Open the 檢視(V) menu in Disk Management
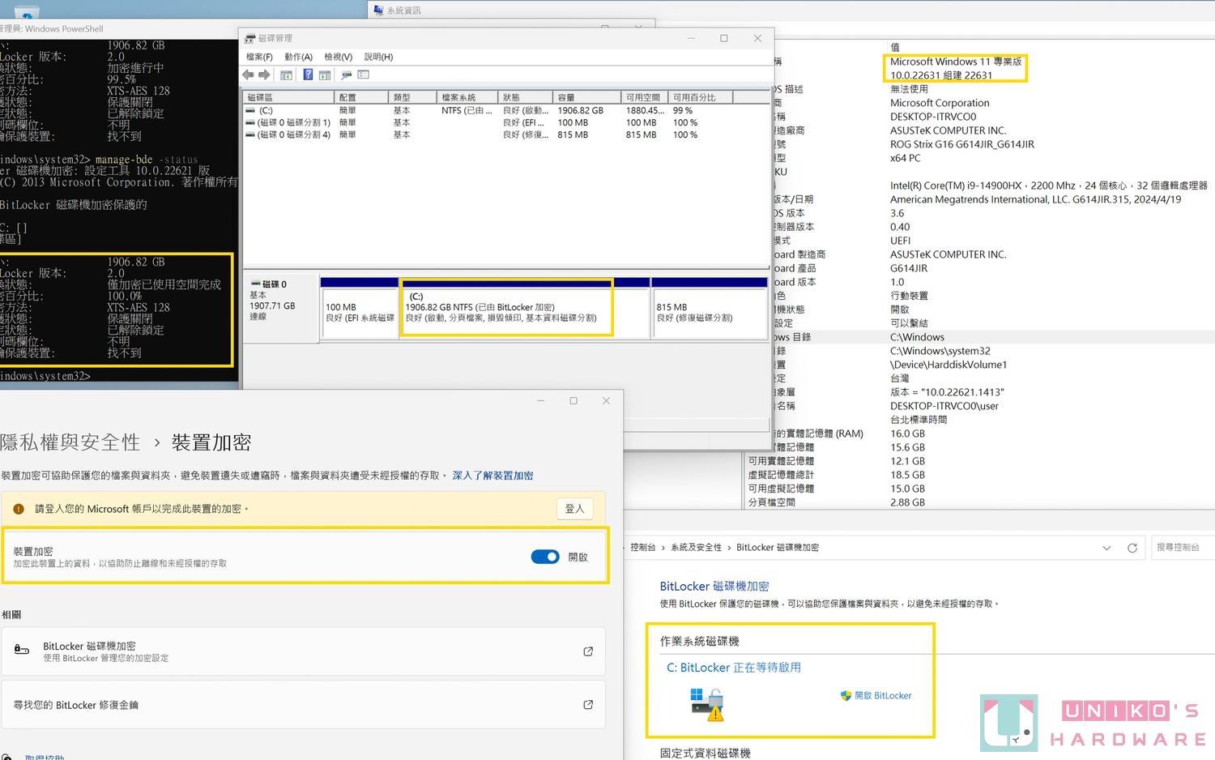The height and width of the screenshot is (760, 1215). (x=338, y=57)
